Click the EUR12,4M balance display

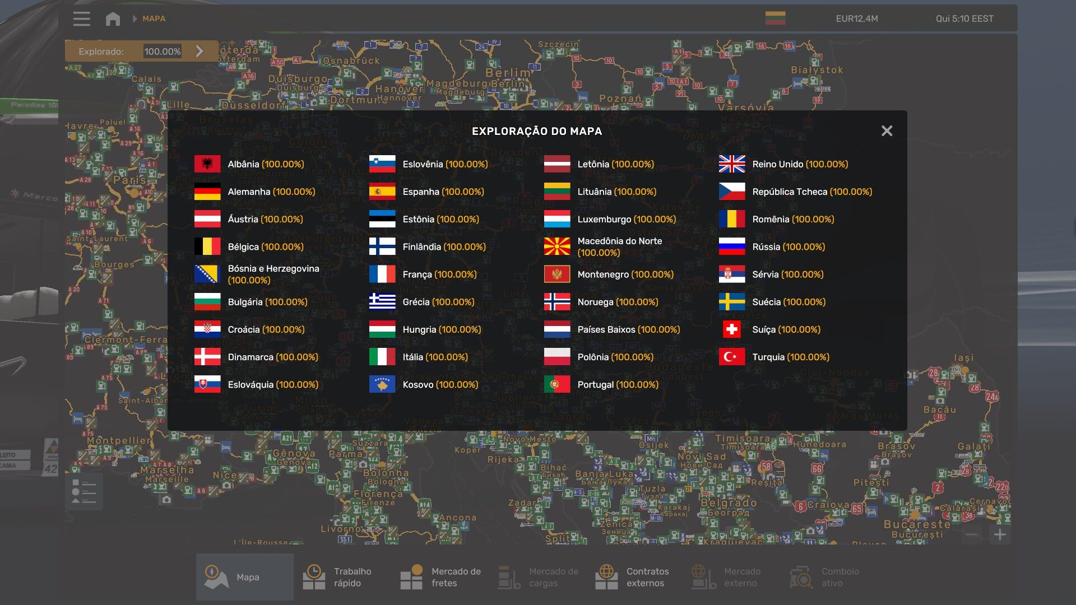pos(856,18)
